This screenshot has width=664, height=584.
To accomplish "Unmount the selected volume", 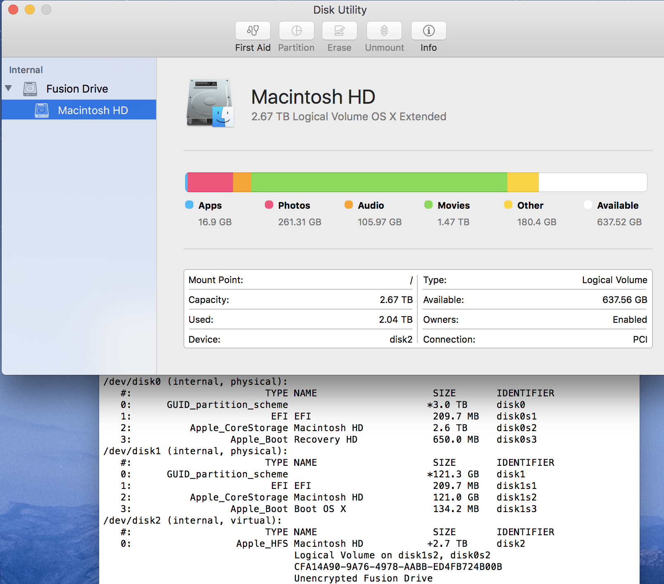I will (384, 31).
